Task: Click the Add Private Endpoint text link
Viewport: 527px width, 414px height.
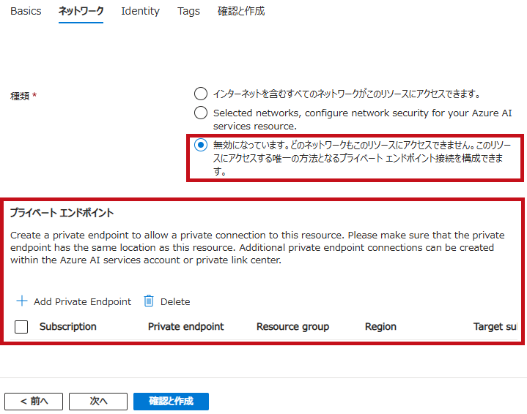Action: click(x=82, y=301)
